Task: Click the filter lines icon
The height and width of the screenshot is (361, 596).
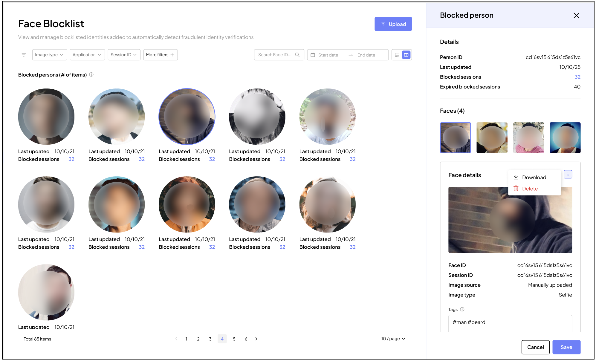Action: tap(24, 55)
